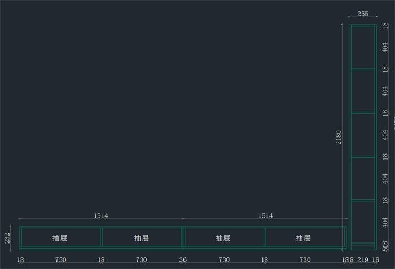Select the 18 dimension at top-right corner
Viewport: 395px width, 269px height.
(385, 25)
